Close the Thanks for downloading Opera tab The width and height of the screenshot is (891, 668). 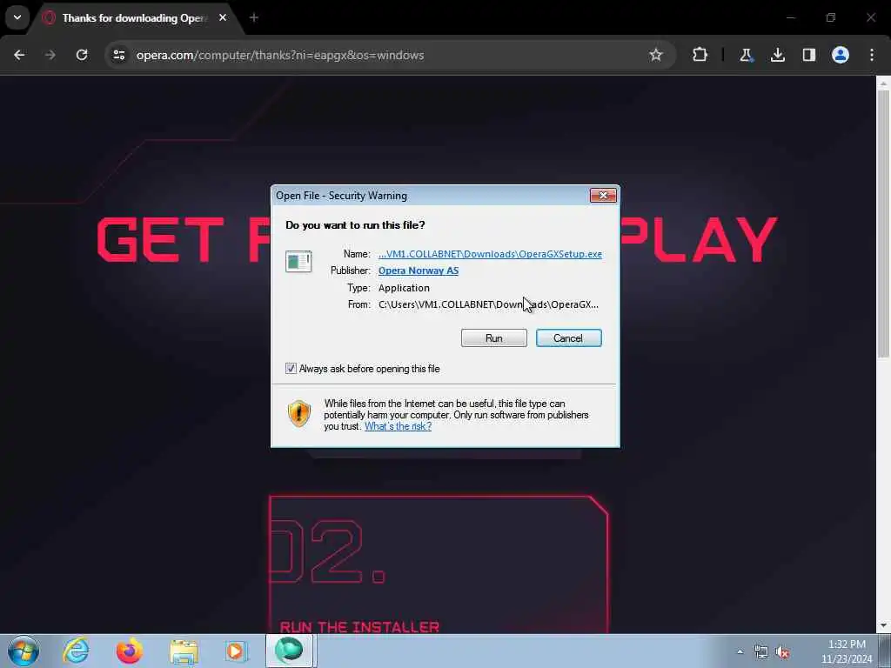click(223, 17)
